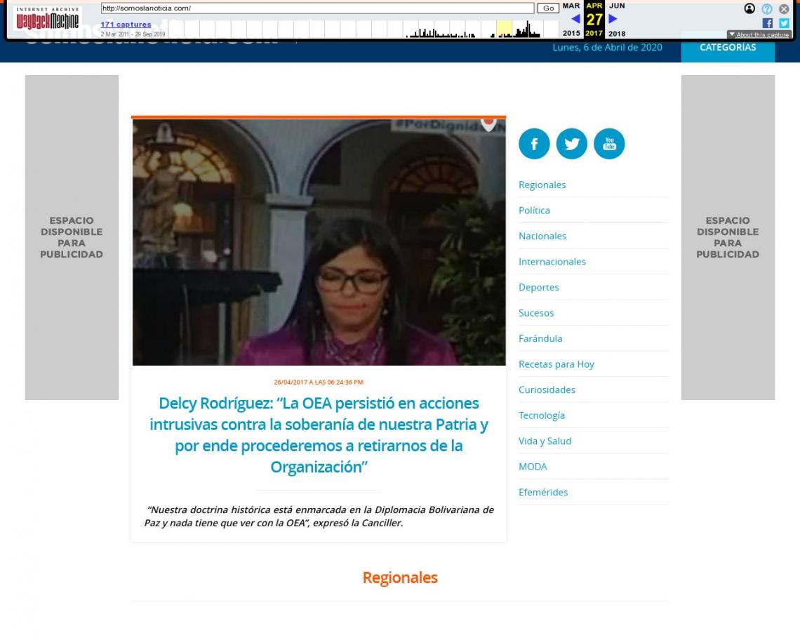Viewport: 800px width, 640px height.
Task: Open Tecnología category link
Action: (x=541, y=415)
